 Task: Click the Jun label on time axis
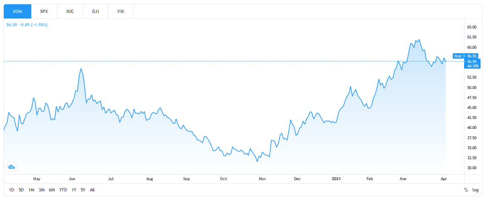73,179
